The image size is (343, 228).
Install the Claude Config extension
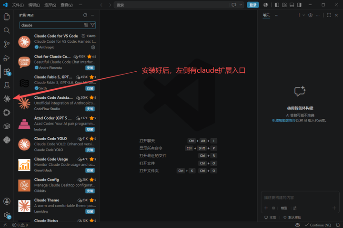pos(90,191)
